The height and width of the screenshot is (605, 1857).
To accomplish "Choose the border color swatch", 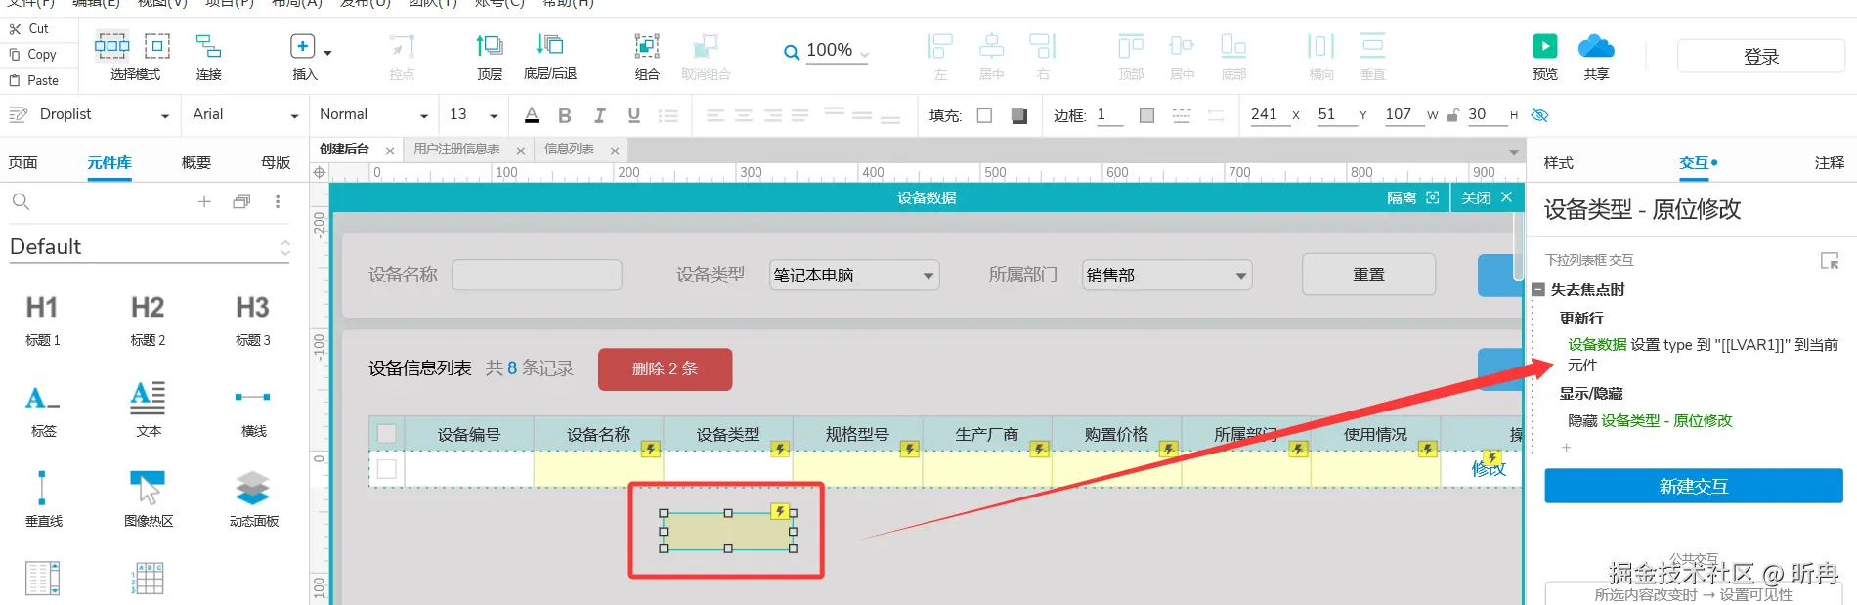I will [1146, 115].
